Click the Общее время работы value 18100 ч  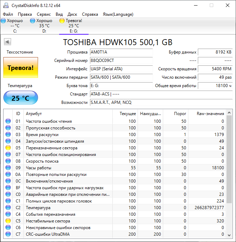[x=215, y=86]
